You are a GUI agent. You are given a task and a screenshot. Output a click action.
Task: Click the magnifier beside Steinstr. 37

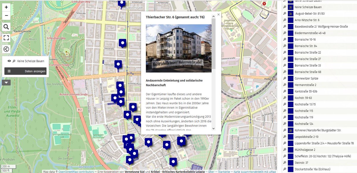coord(285,163)
